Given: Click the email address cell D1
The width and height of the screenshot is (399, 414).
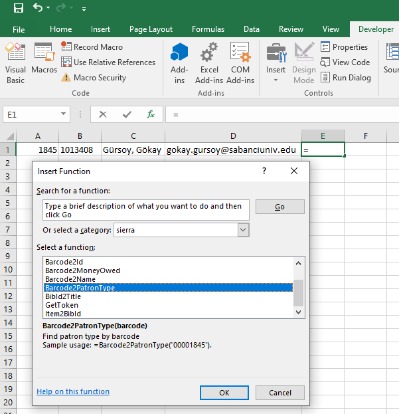Looking at the screenshot, I should click(x=233, y=150).
